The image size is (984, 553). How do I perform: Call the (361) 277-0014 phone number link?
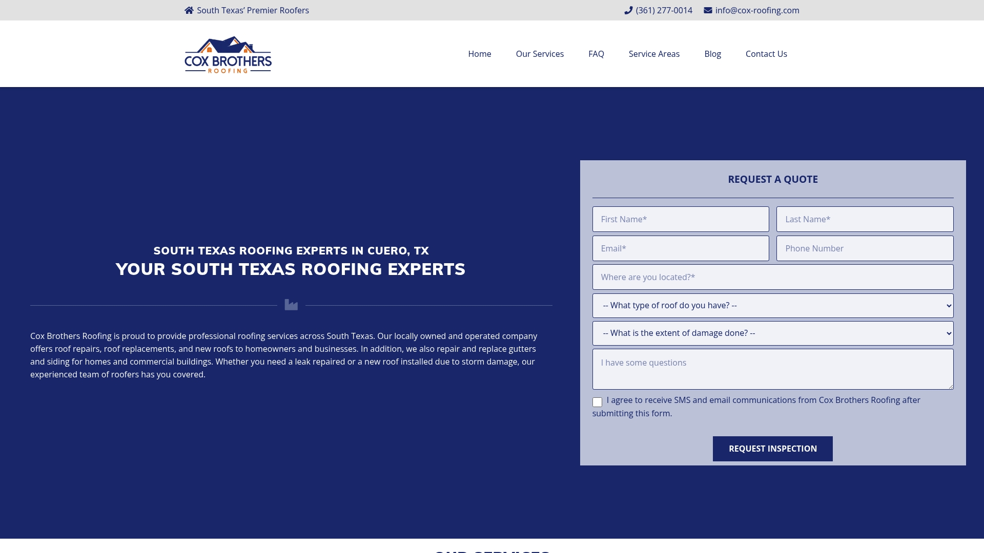(x=664, y=10)
